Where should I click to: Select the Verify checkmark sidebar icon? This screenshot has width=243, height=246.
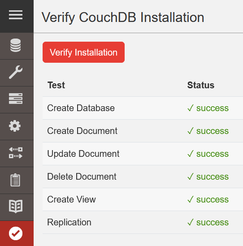[16, 233]
